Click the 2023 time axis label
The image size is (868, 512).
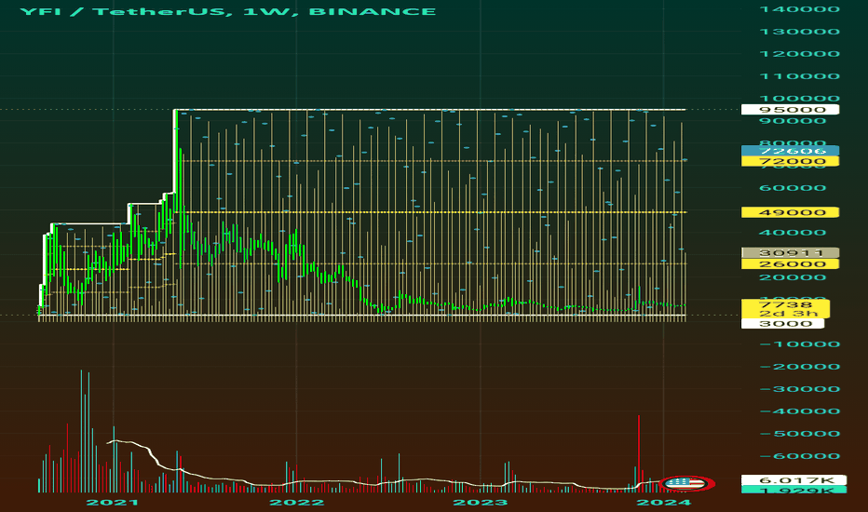(x=480, y=503)
